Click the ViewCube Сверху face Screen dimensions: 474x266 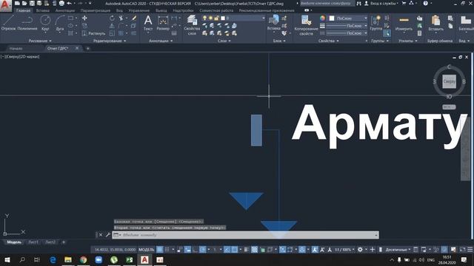[x=450, y=81]
